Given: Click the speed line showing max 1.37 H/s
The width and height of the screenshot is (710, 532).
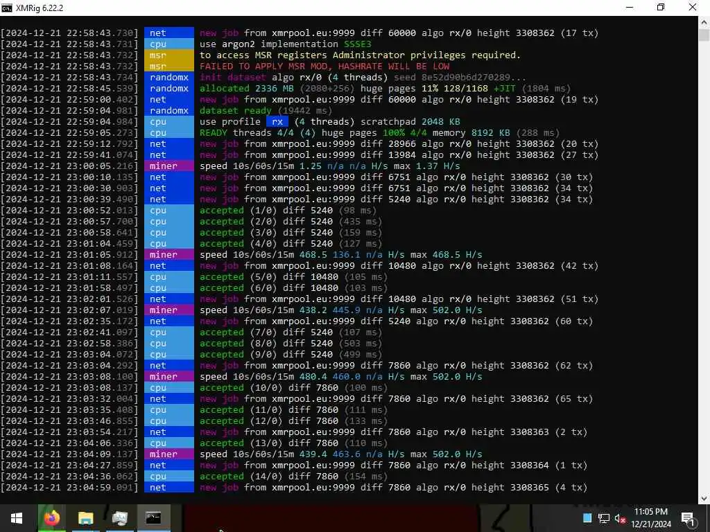Looking at the screenshot, I should (x=329, y=166).
